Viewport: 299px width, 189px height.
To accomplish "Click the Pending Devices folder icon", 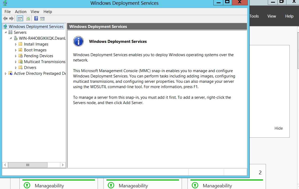I will tap(20, 56).
